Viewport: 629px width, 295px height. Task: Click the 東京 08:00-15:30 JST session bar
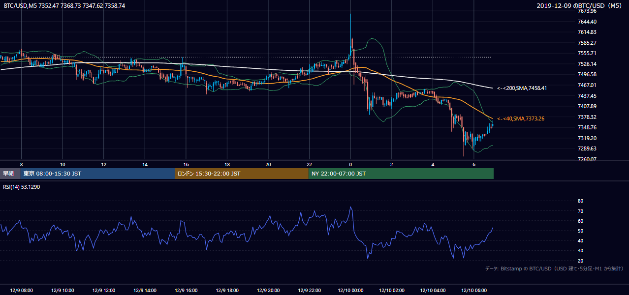[97, 174]
